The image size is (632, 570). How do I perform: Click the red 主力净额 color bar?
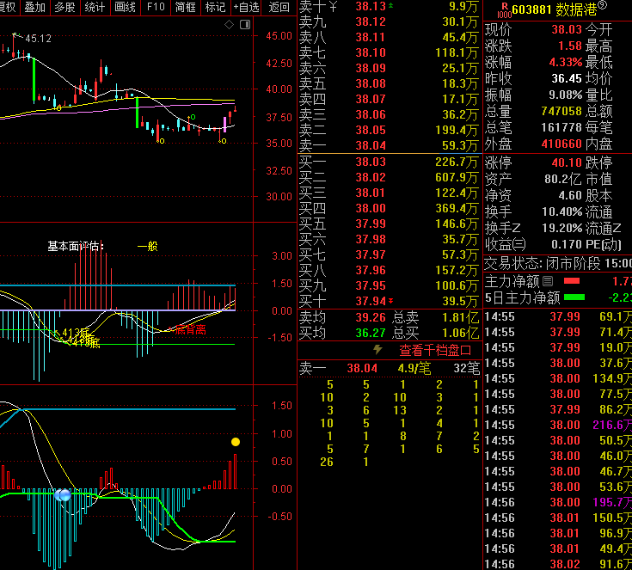[572, 281]
